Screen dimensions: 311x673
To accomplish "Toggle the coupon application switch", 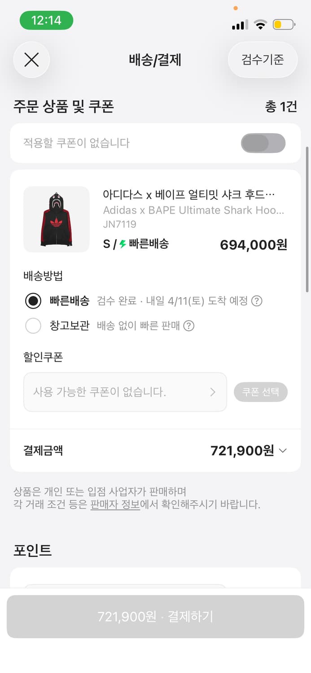I will click(263, 143).
